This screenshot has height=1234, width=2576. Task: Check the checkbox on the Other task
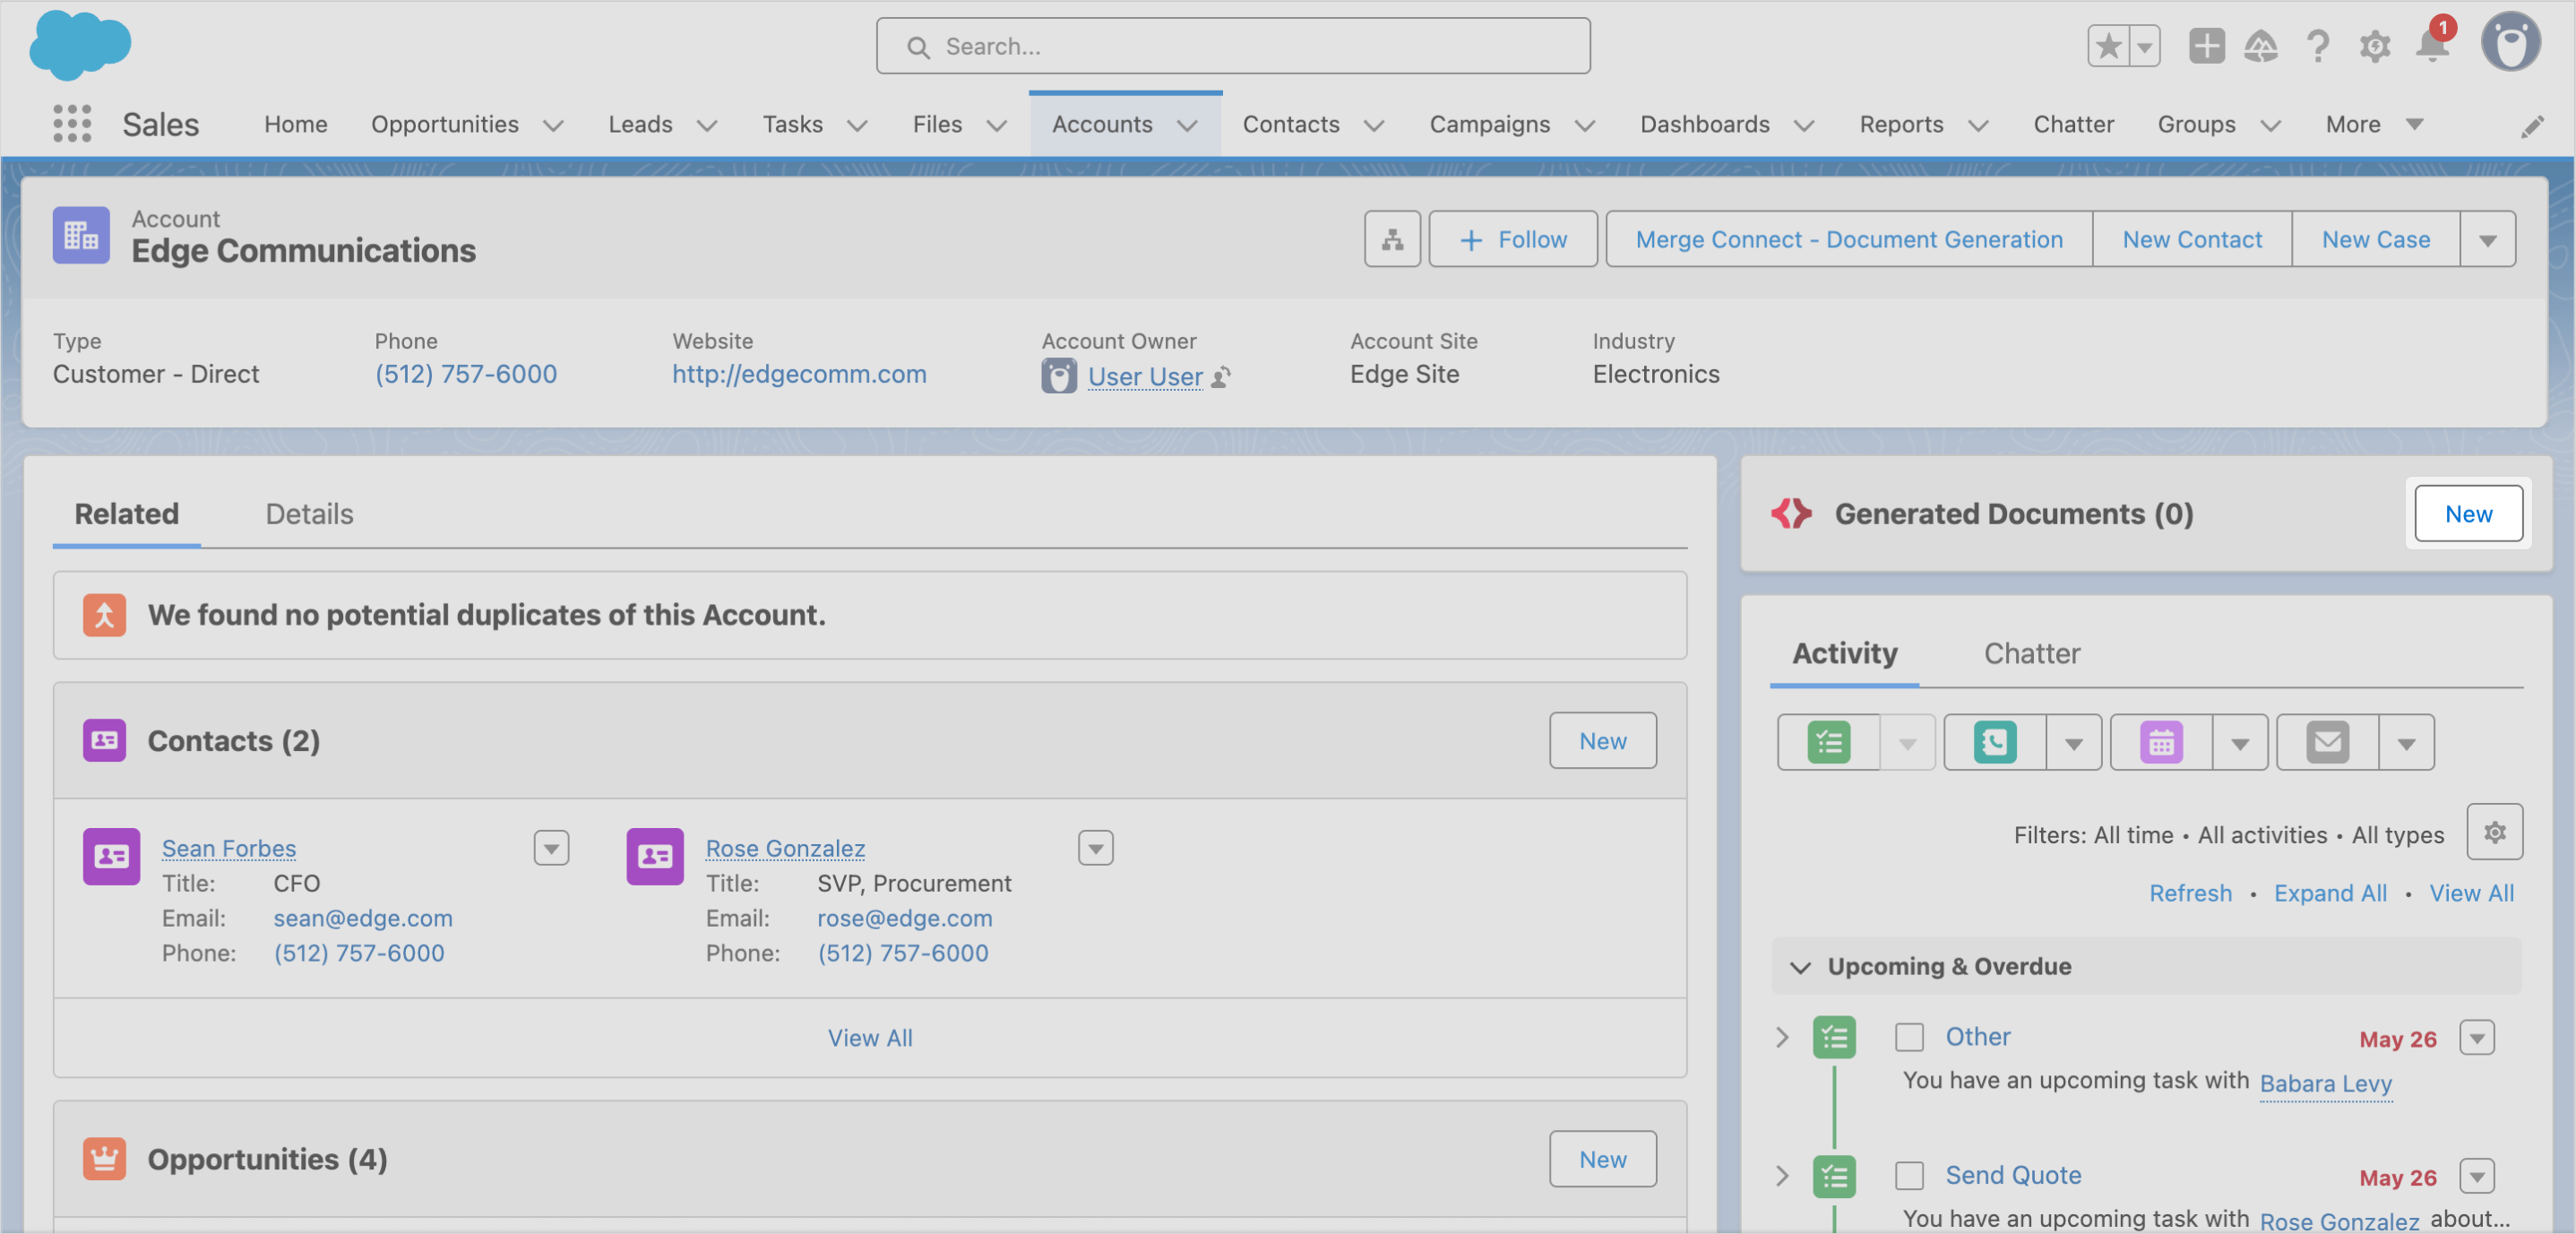tap(1910, 1037)
